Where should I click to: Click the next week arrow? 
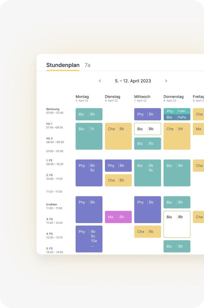(x=166, y=81)
